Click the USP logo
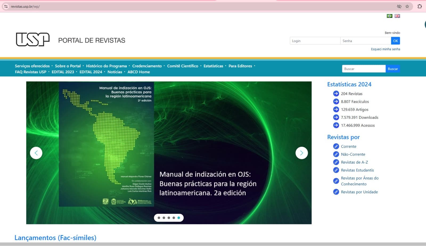This screenshot has height=246, width=426. 33,39
